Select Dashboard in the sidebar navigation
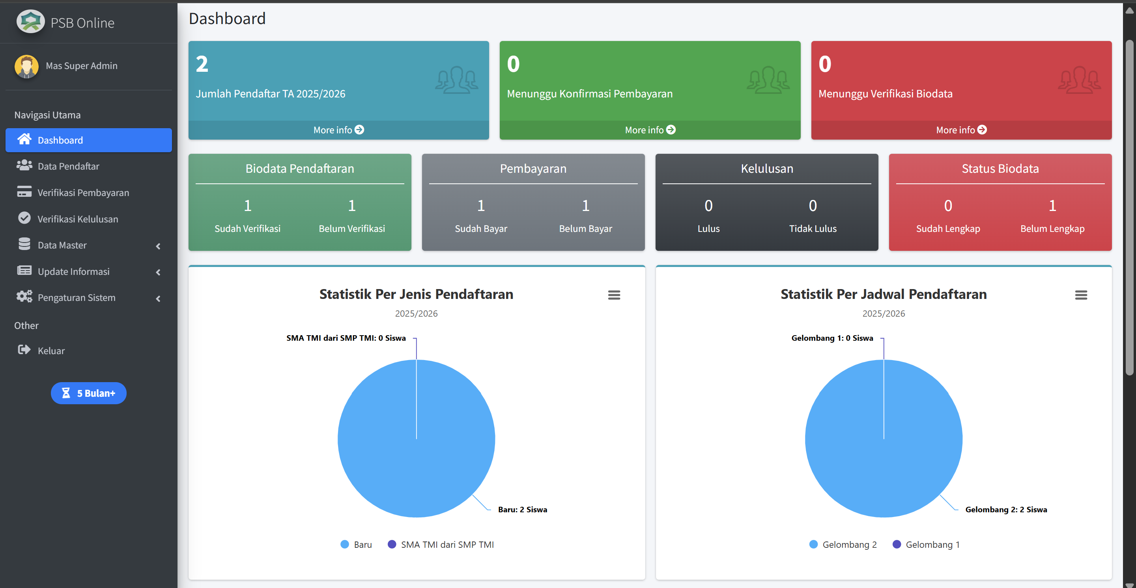1136x588 pixels. pos(60,140)
